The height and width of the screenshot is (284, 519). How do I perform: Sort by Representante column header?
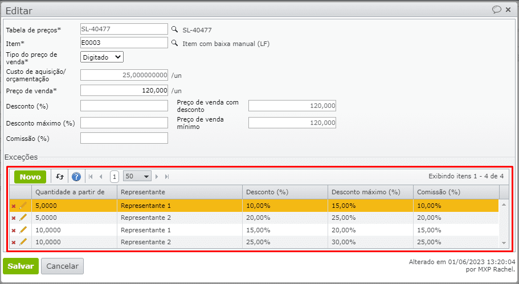179,192
